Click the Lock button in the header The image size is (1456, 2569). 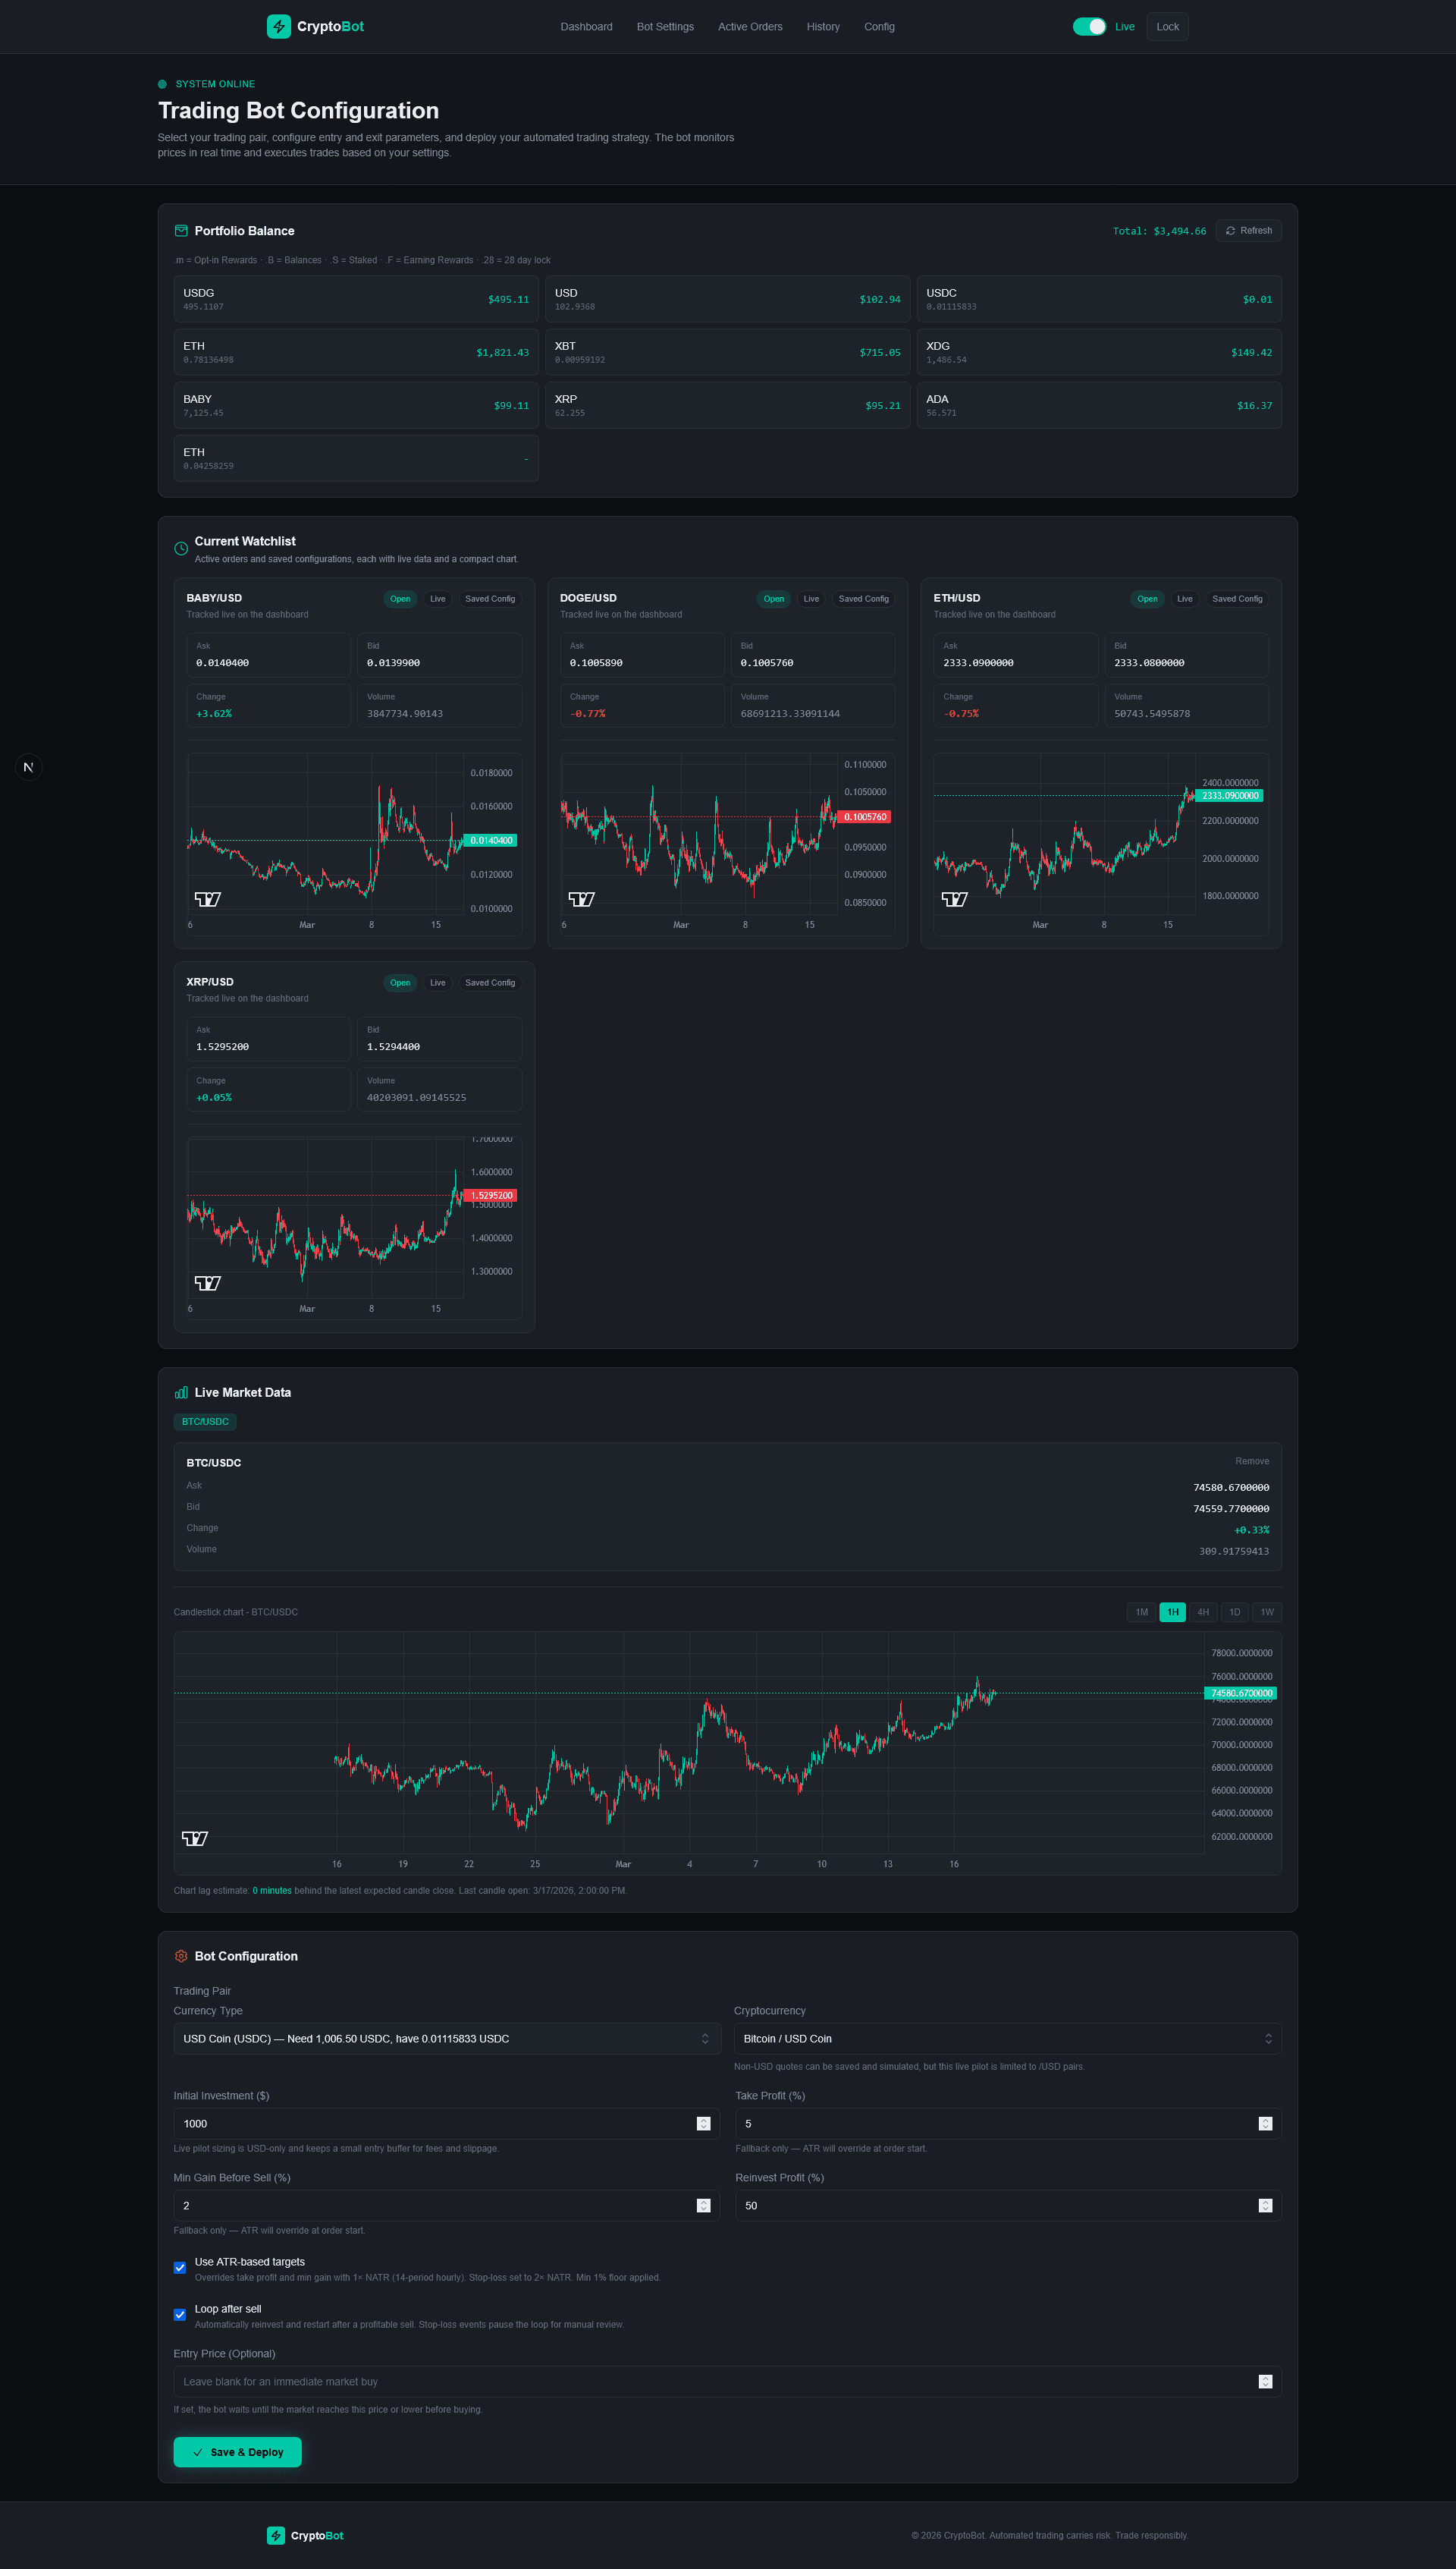tap(1167, 26)
